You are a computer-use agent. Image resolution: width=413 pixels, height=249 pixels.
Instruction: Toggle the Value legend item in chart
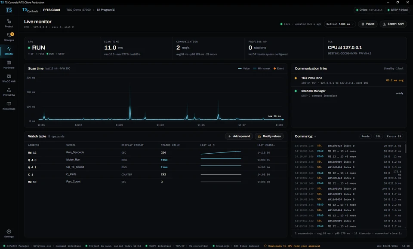point(243,68)
